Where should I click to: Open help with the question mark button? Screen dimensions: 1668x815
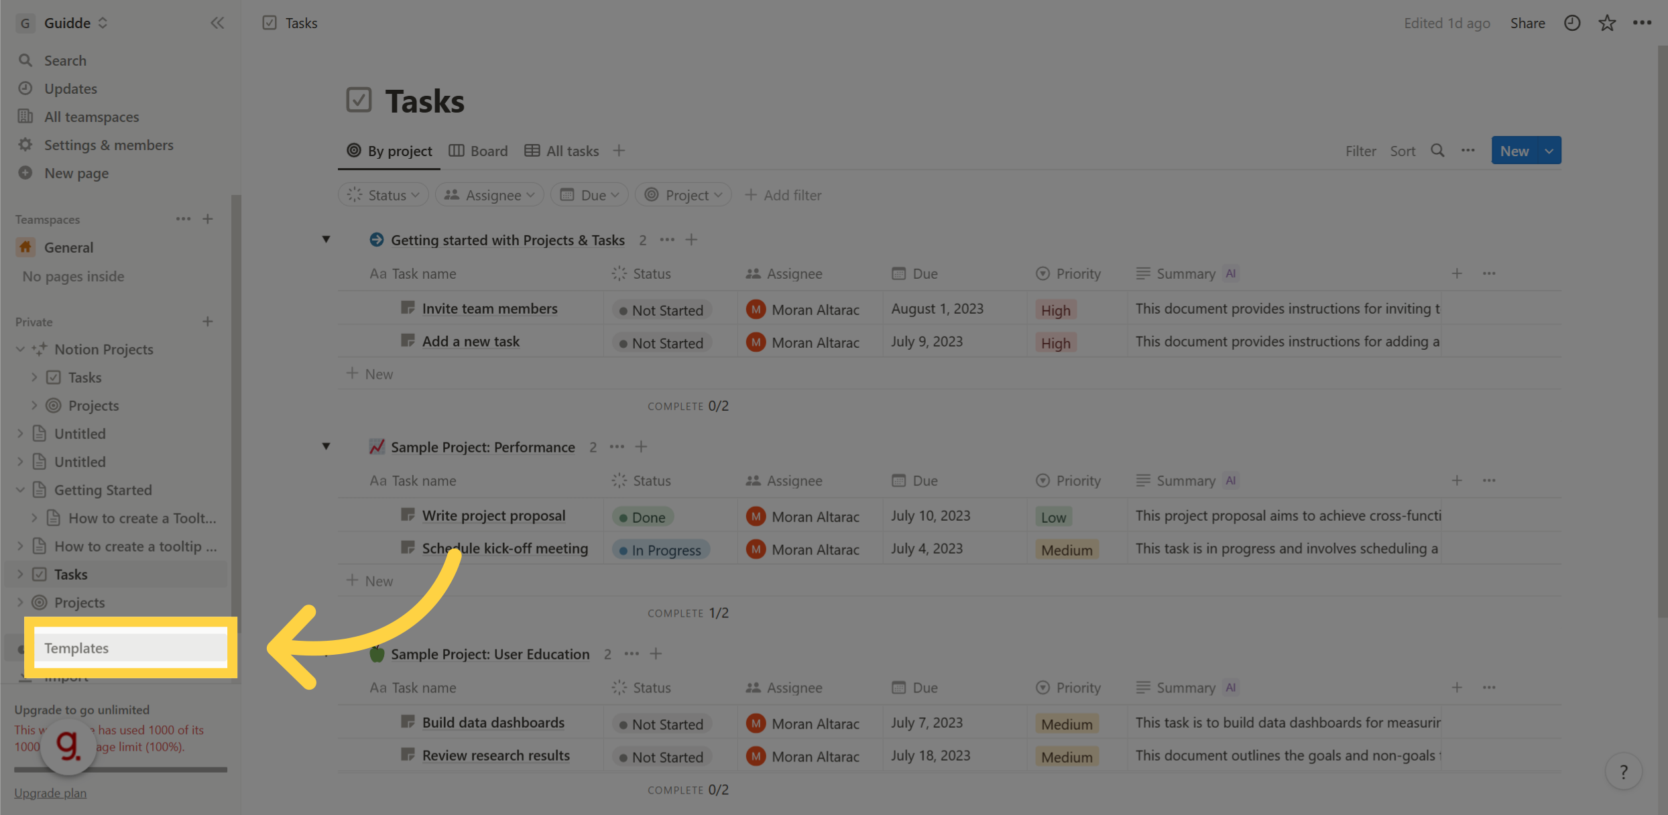[1624, 771]
